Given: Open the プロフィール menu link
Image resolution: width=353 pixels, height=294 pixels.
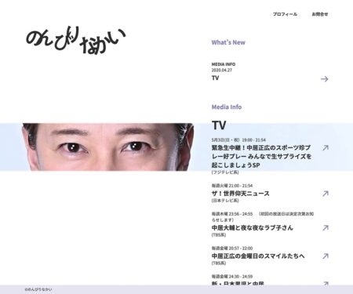Looking at the screenshot, I should pos(285,14).
